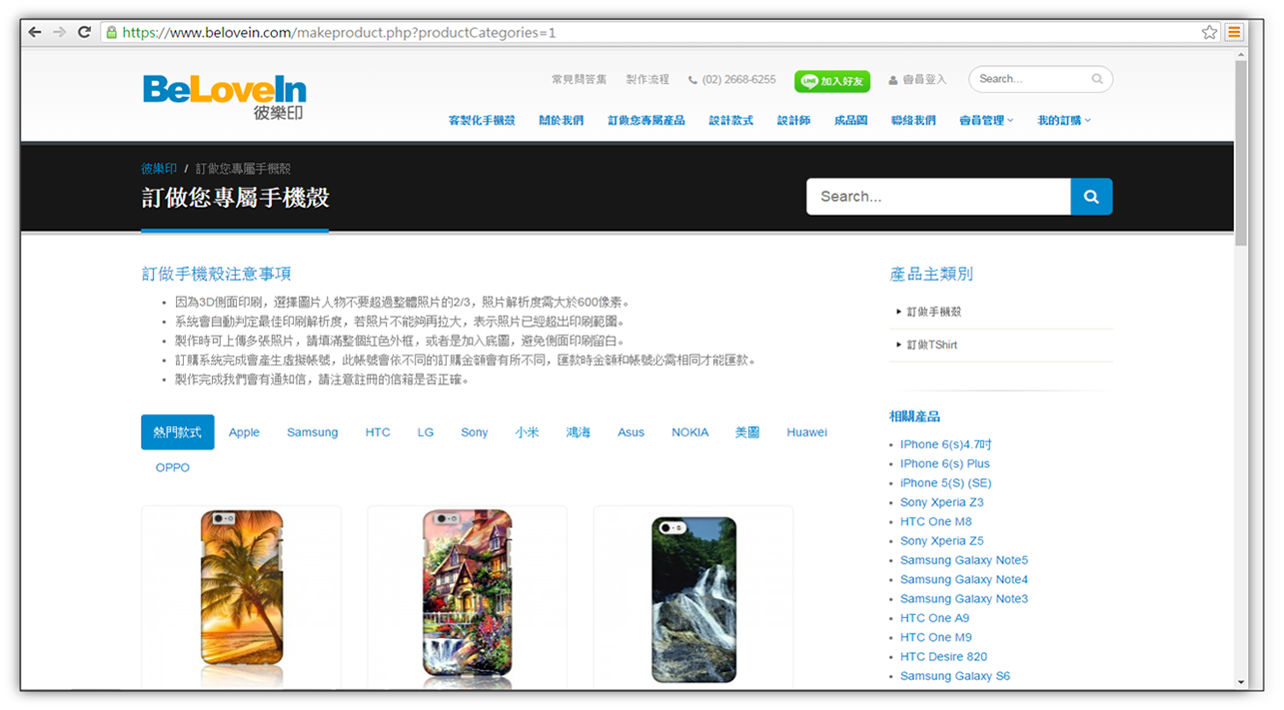Select the 美圖 brand tab
Viewport: 1284px width, 710px height.
tap(747, 432)
